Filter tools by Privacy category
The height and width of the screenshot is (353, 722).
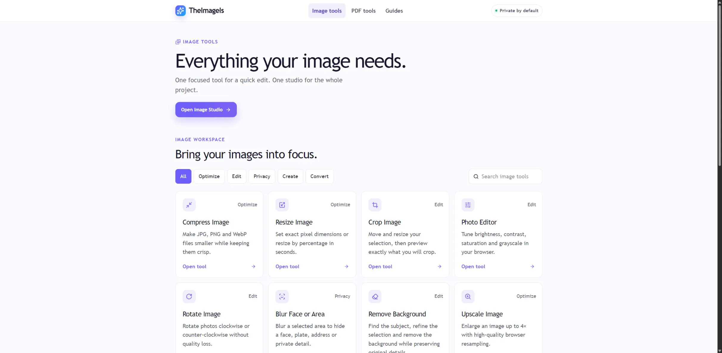262,176
